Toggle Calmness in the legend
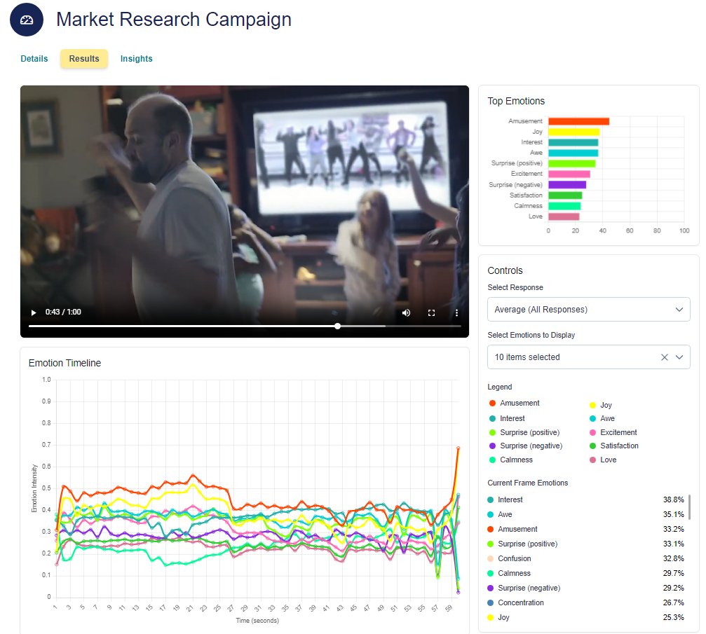706x634 pixels. coord(511,460)
